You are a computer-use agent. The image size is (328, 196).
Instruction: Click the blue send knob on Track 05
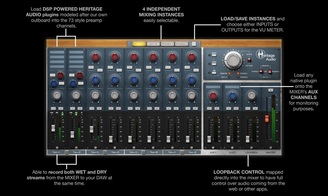tap(134, 80)
